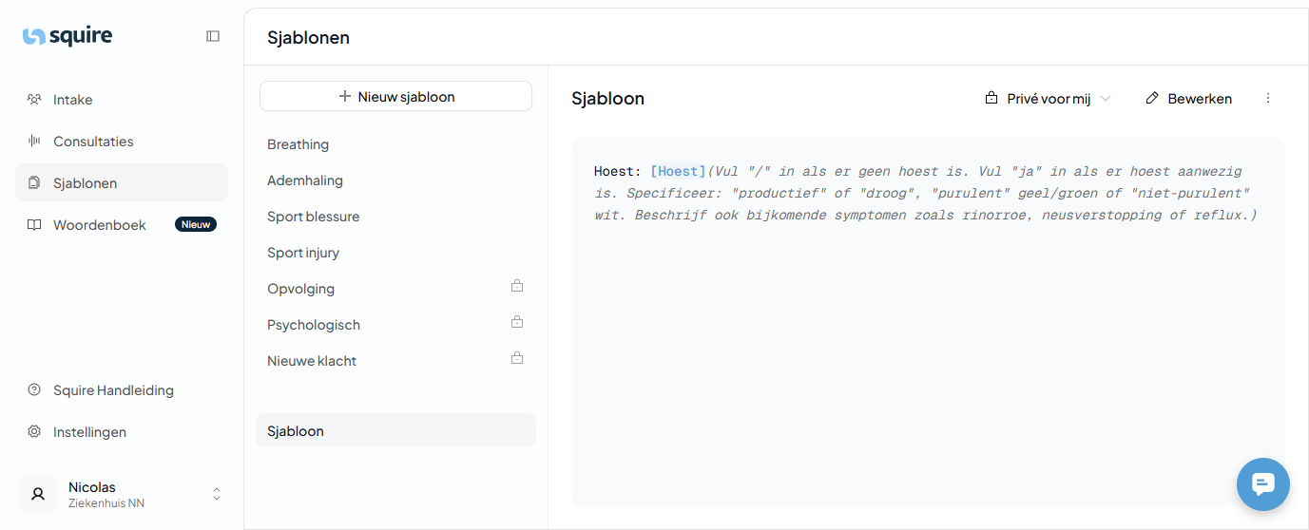Click the [Hoest] placeholder in template text
This screenshot has height=530, width=1309.
click(678, 172)
